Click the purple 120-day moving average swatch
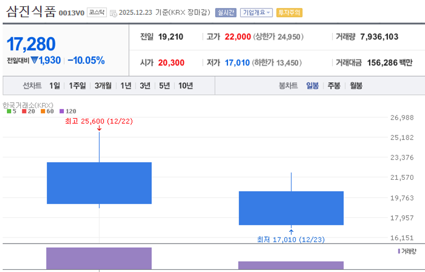 click(x=62, y=111)
